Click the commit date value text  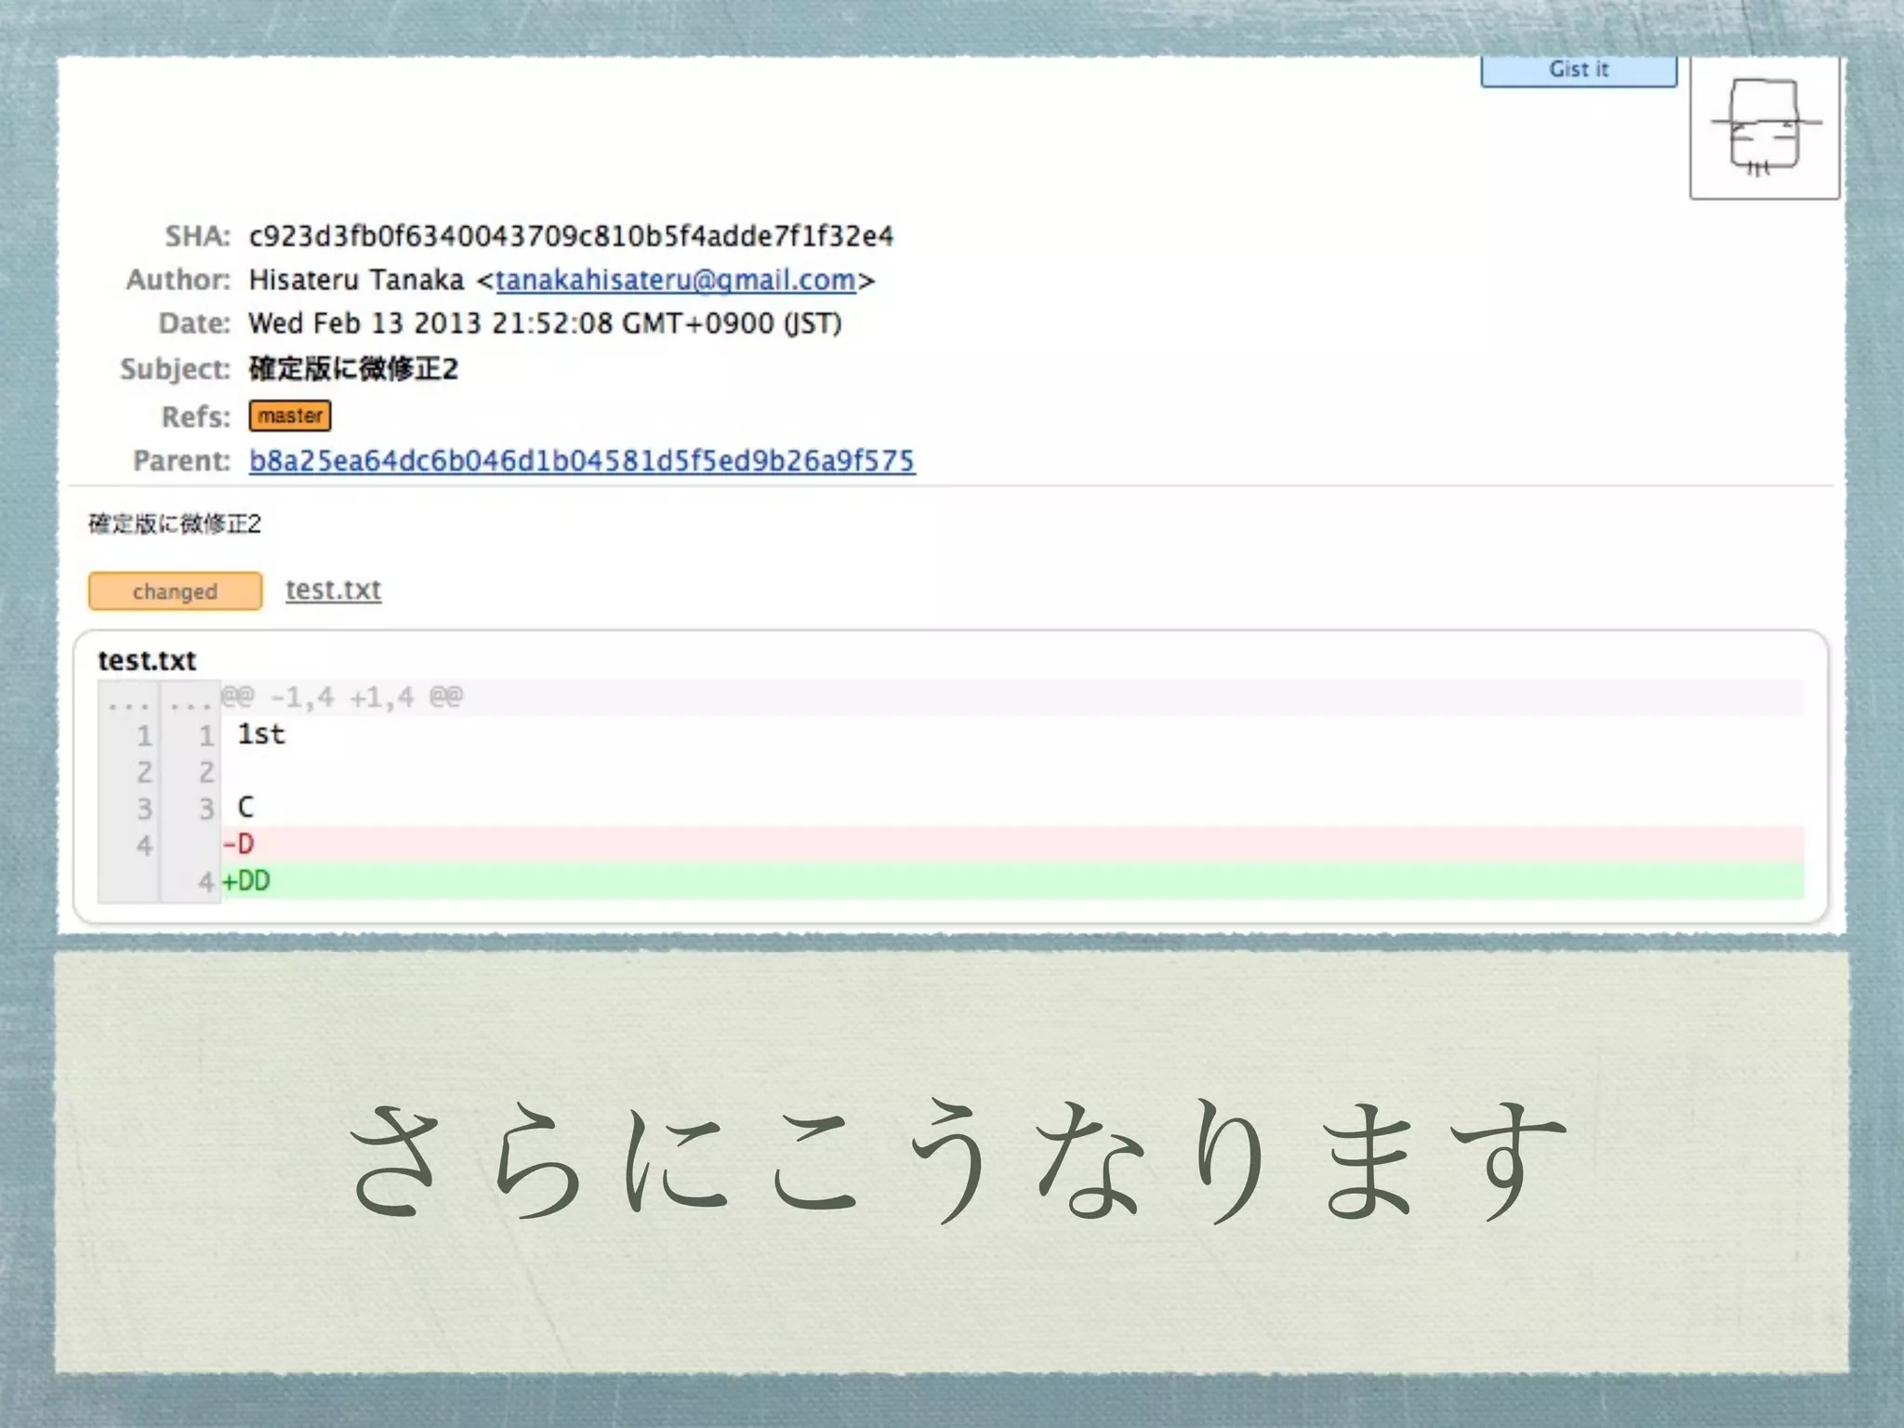[x=544, y=324]
